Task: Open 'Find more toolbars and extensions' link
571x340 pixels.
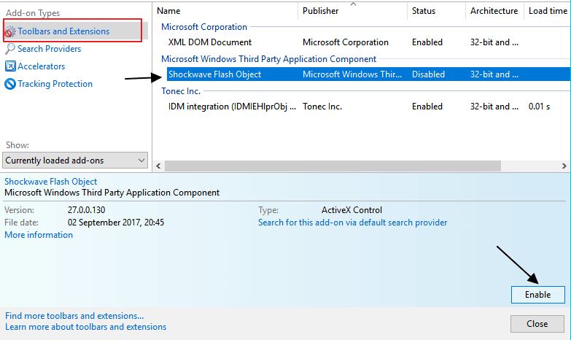Action: (74, 316)
